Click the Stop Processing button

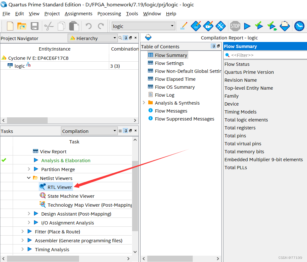coord(235,26)
